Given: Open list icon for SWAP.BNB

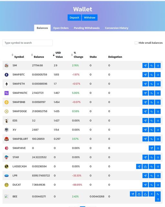Looking at the screenshot, I should [158, 102].
